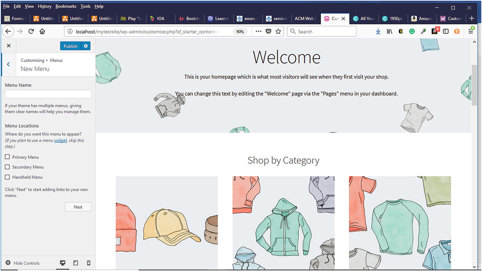Switch to the Forms tab
The image size is (482, 271).
[x=16, y=19]
